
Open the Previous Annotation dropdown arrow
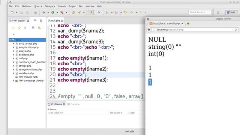(x=121, y=12)
